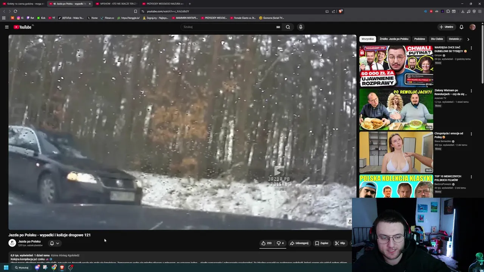The width and height of the screenshot is (484, 272).
Task: Open the apps grid icon in bookmarks bar
Action: (x=4, y=18)
